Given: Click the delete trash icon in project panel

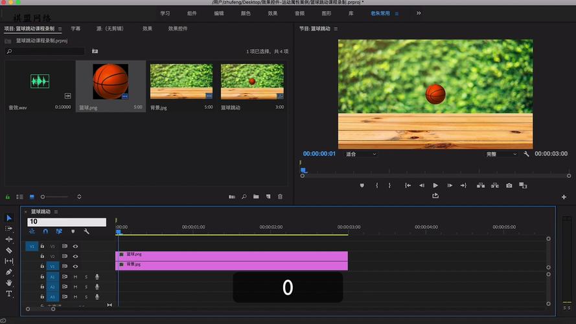Looking at the screenshot, I should point(281,197).
